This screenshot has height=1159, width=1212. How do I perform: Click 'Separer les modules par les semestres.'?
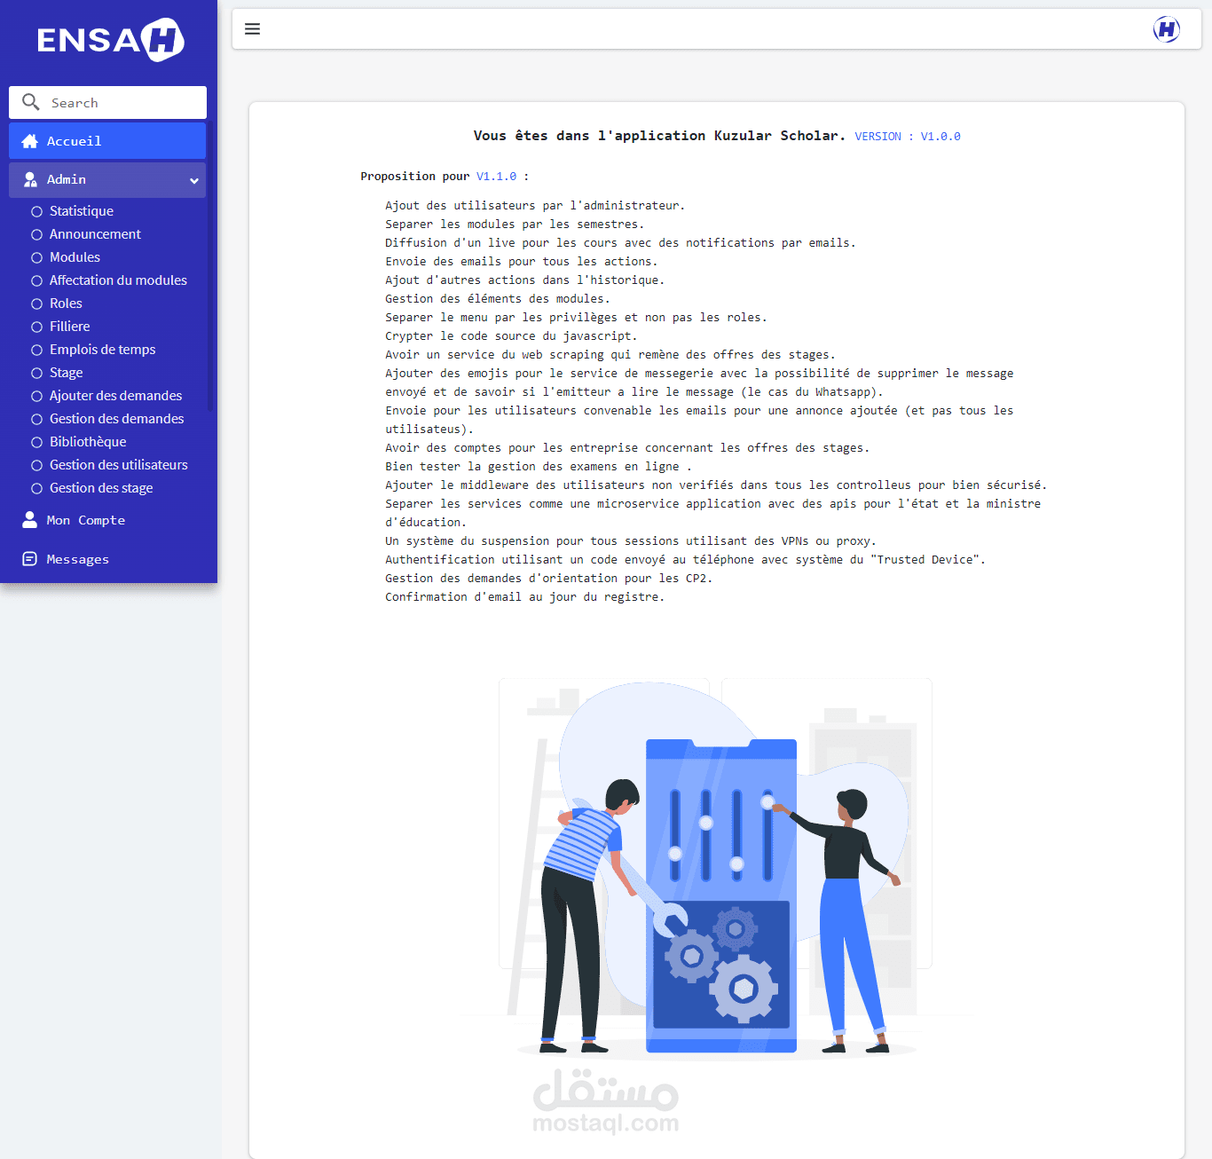coord(515,225)
